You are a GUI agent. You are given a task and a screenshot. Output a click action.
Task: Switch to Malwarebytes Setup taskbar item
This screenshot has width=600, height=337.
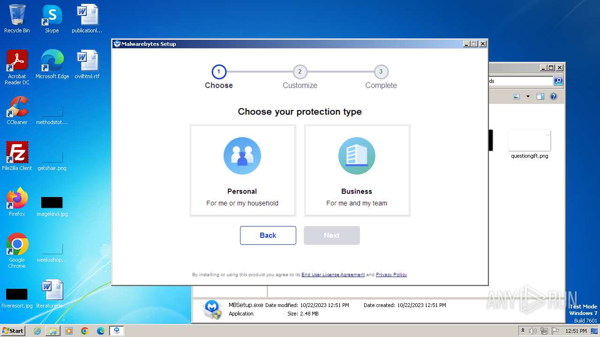(x=117, y=331)
